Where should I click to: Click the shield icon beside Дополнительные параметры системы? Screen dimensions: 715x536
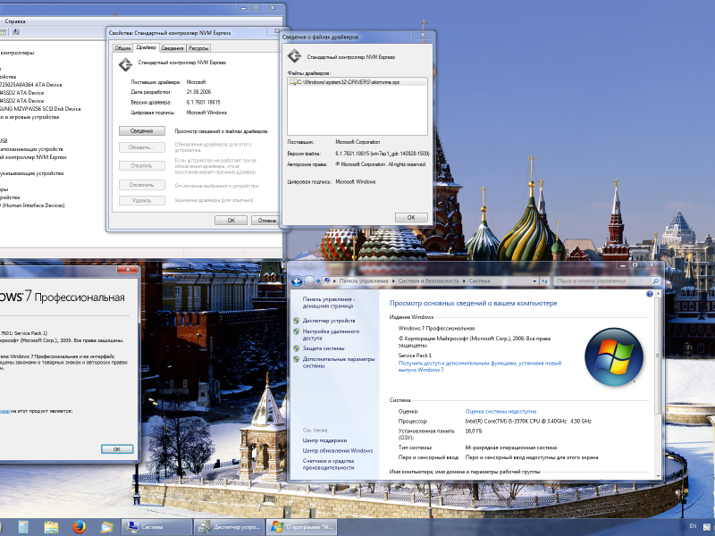tap(297, 359)
